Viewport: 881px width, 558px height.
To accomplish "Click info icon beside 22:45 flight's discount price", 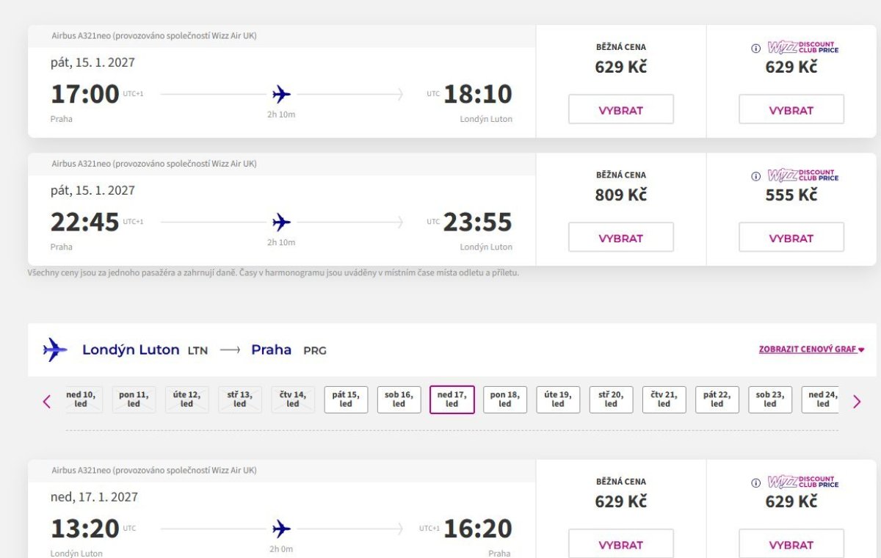I will coord(755,176).
